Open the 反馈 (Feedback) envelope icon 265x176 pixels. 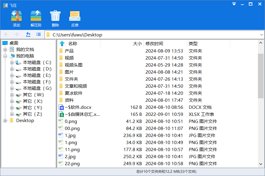click(x=75, y=16)
